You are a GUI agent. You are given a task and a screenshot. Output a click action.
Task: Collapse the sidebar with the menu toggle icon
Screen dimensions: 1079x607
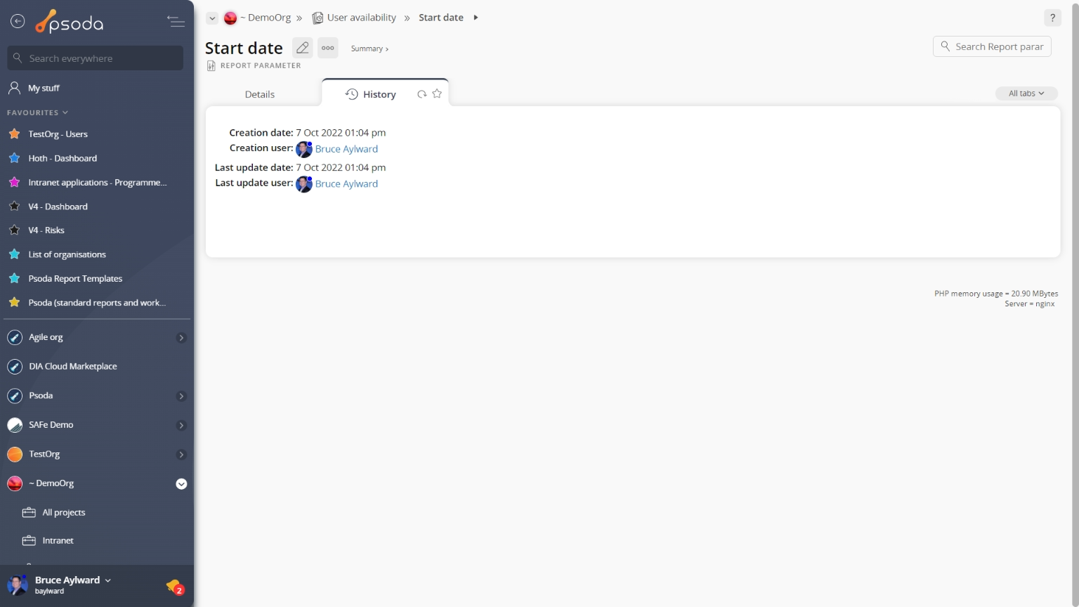coord(176,22)
